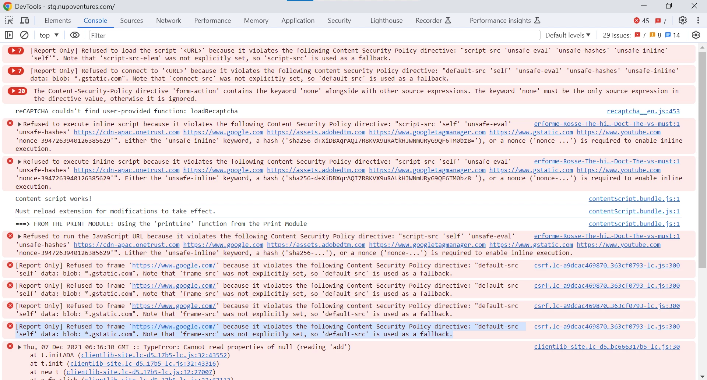Image resolution: width=707 pixels, height=380 pixels.
Task: Switch to the Sources tab
Action: [131, 21]
